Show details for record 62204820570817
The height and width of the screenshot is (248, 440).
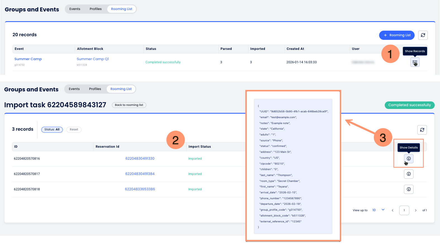[x=408, y=174]
